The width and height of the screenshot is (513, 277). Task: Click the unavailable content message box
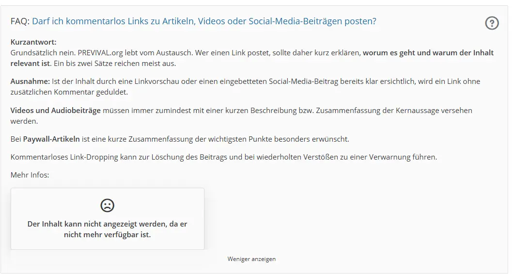click(x=108, y=219)
